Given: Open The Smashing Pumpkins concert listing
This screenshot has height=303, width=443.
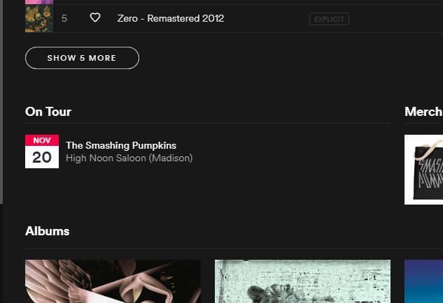Looking at the screenshot, I should 121,145.
